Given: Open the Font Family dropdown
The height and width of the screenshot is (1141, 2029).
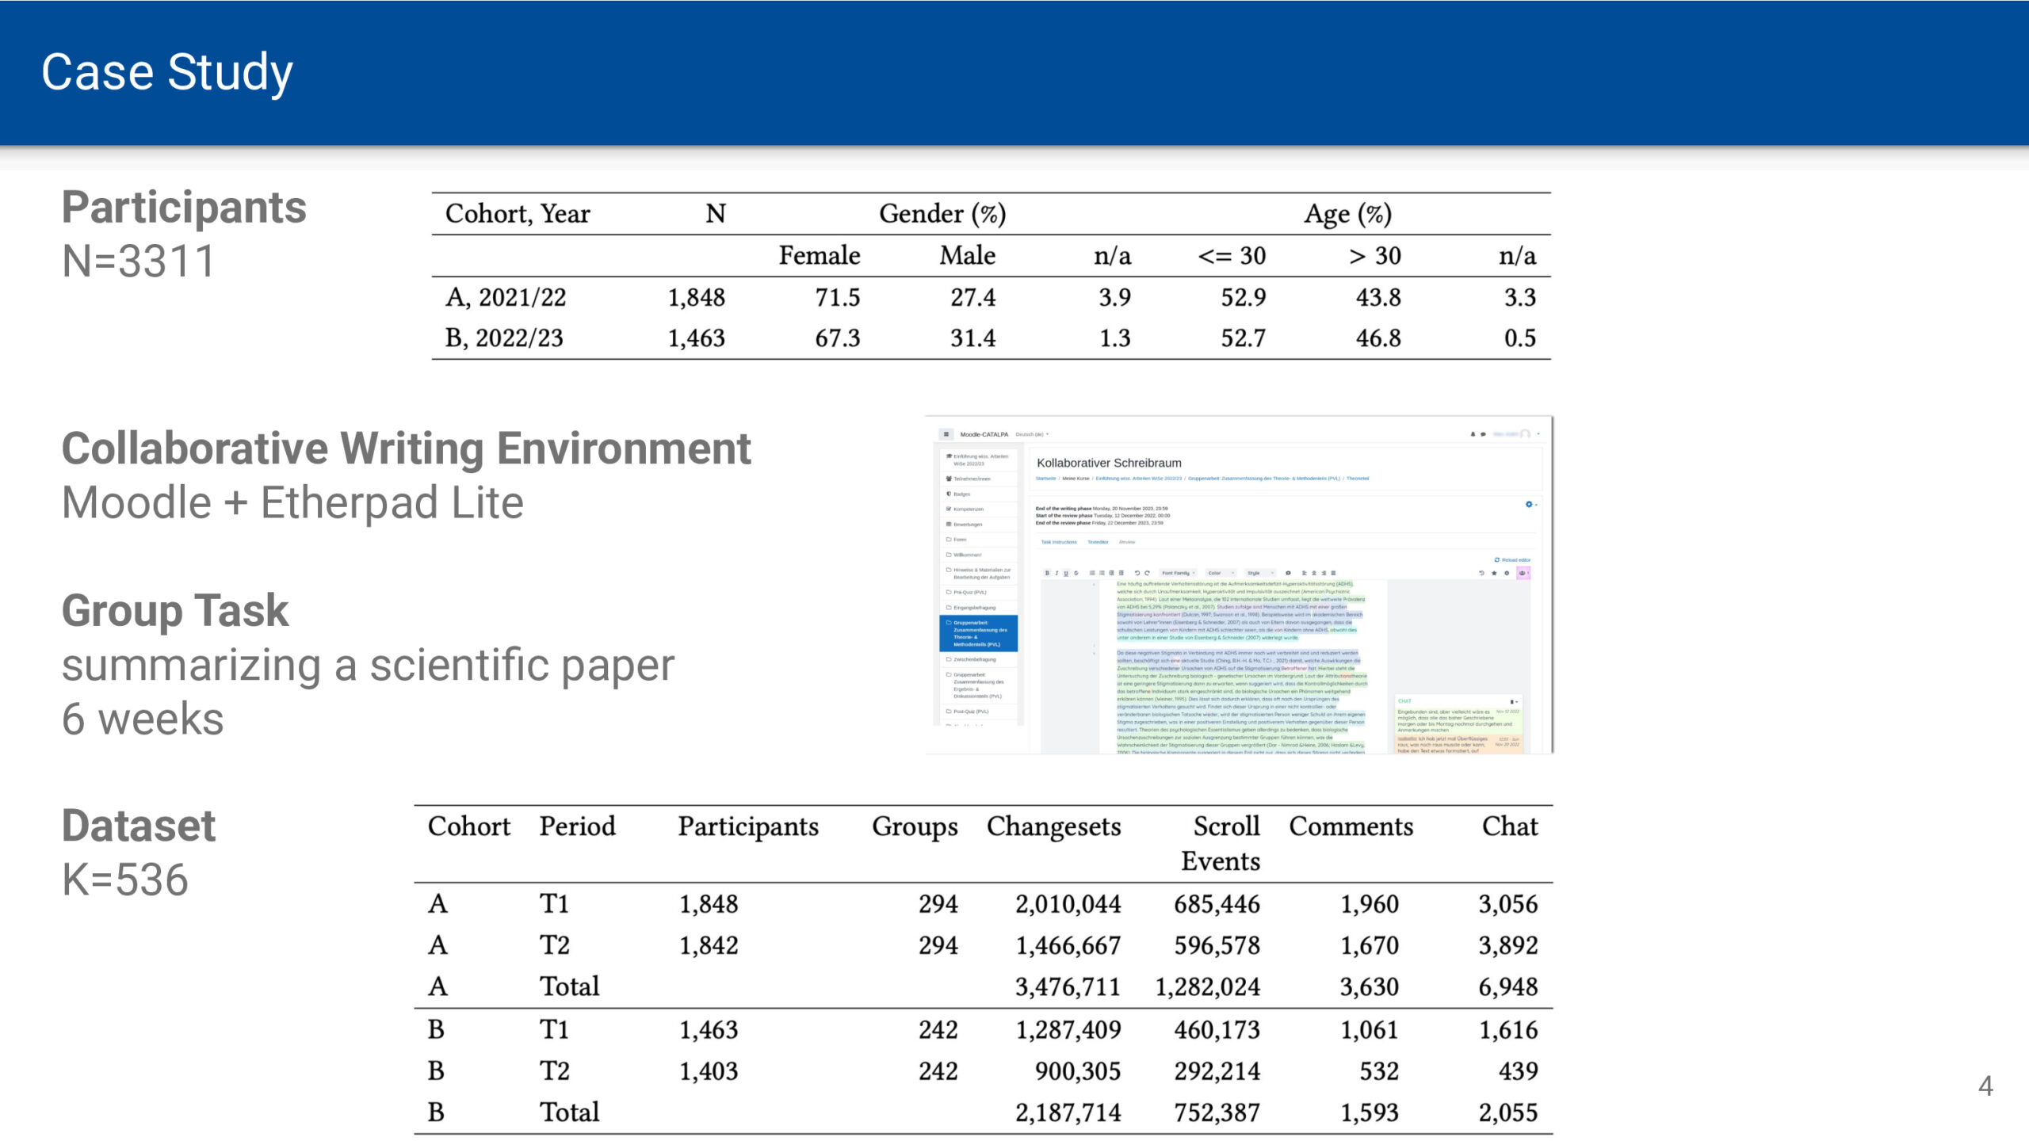Looking at the screenshot, I should pyautogui.click(x=1178, y=573).
